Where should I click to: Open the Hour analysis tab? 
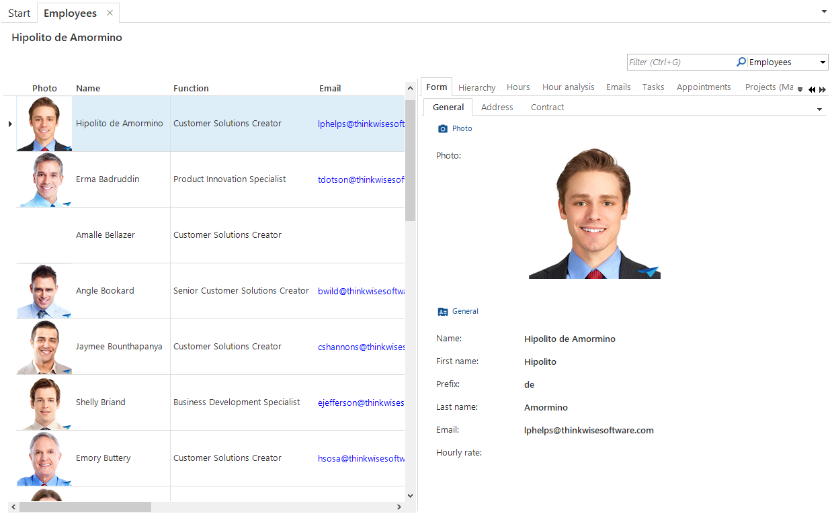point(568,87)
